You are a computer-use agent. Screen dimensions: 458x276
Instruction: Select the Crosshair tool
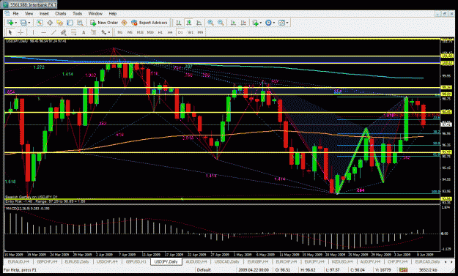point(21,32)
